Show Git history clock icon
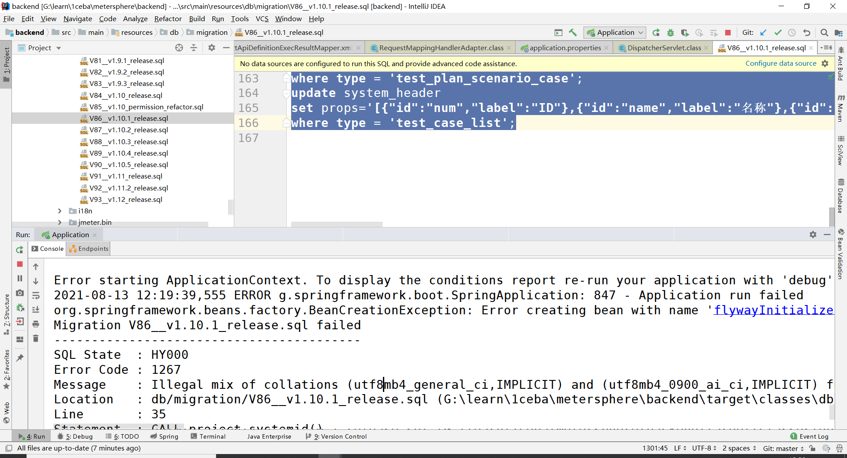847x458 pixels. pos(792,32)
